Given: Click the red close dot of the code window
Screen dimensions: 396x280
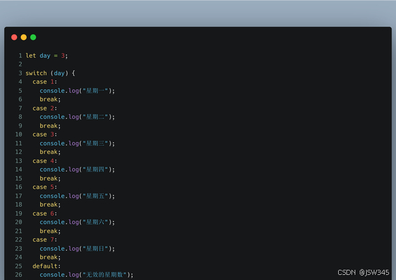Looking at the screenshot, I should point(14,38).
